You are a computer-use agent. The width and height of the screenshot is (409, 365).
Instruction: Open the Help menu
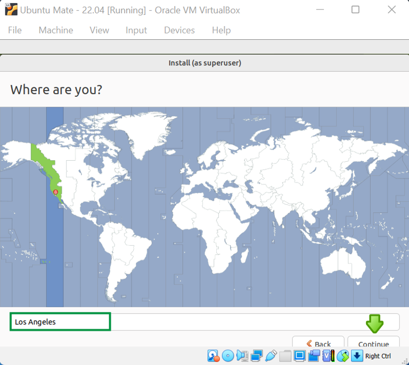(x=221, y=30)
